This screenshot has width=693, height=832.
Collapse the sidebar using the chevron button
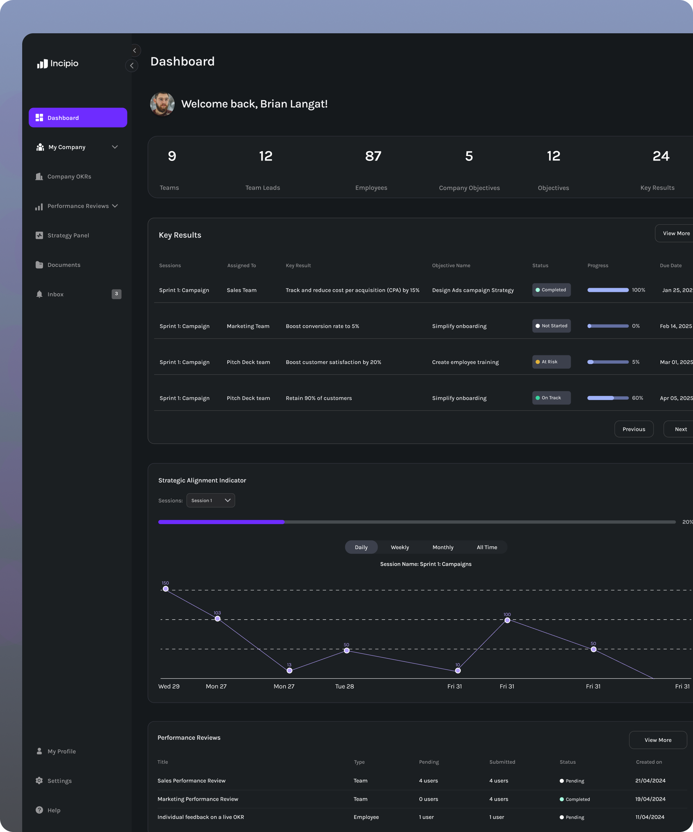[x=132, y=66]
